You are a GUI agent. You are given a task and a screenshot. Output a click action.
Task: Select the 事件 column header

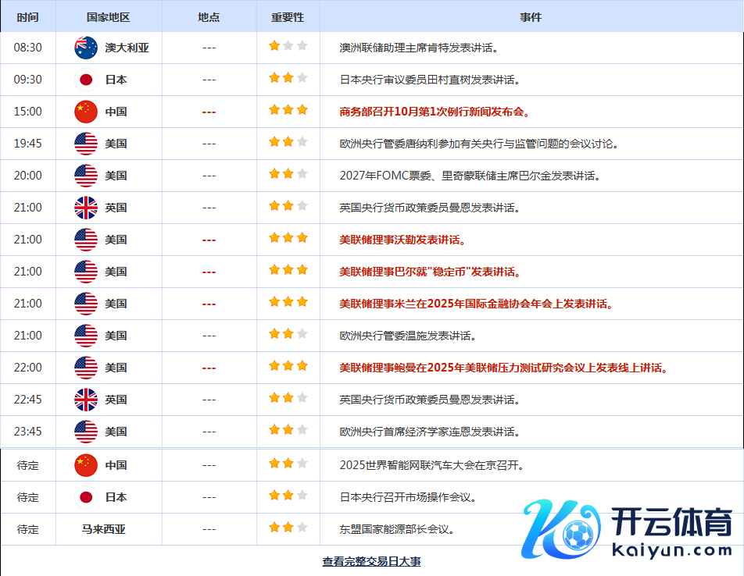[x=531, y=16]
